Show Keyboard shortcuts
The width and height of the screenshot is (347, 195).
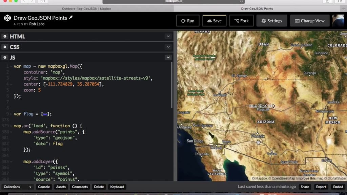coord(117,187)
